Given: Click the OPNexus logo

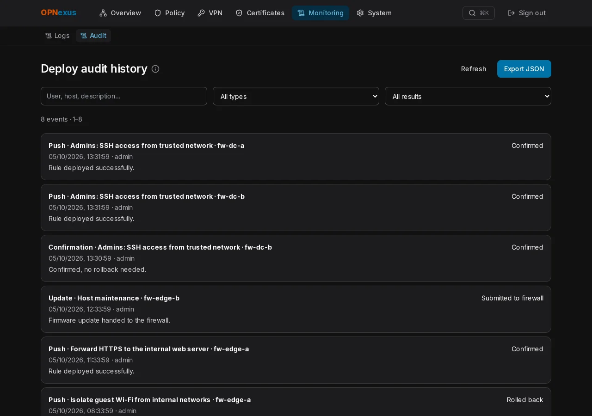Looking at the screenshot, I should click(58, 13).
